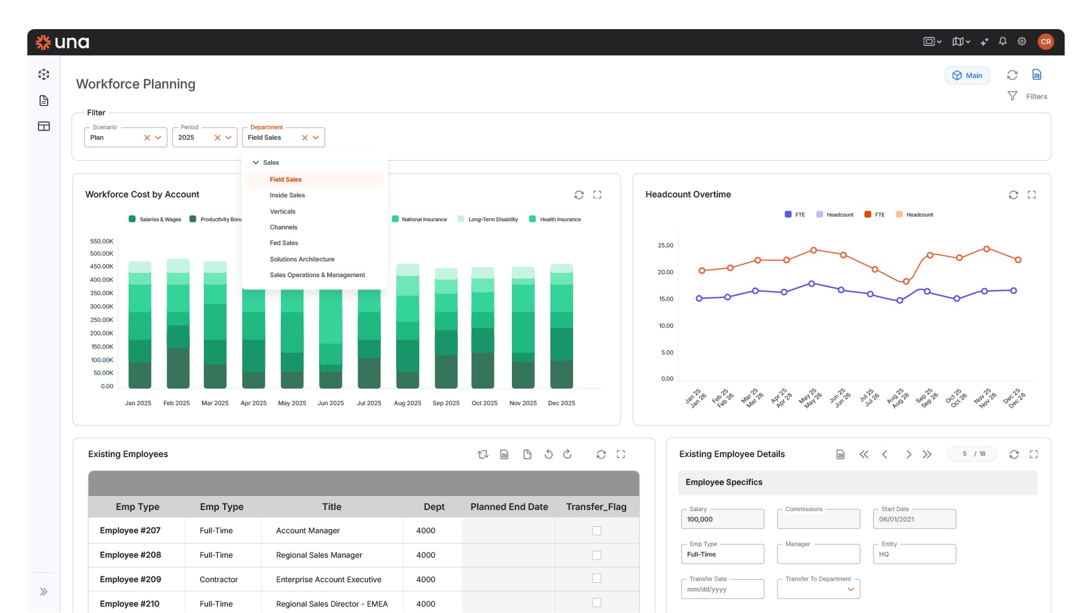This screenshot has height=613, width=1092.
Task: Open Transfer To Department dropdown
Action: point(851,589)
